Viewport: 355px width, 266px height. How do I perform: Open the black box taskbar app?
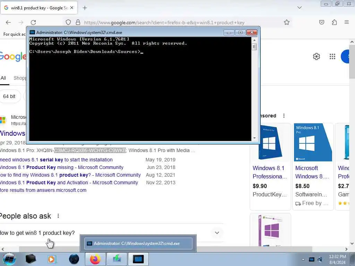tap(31, 259)
